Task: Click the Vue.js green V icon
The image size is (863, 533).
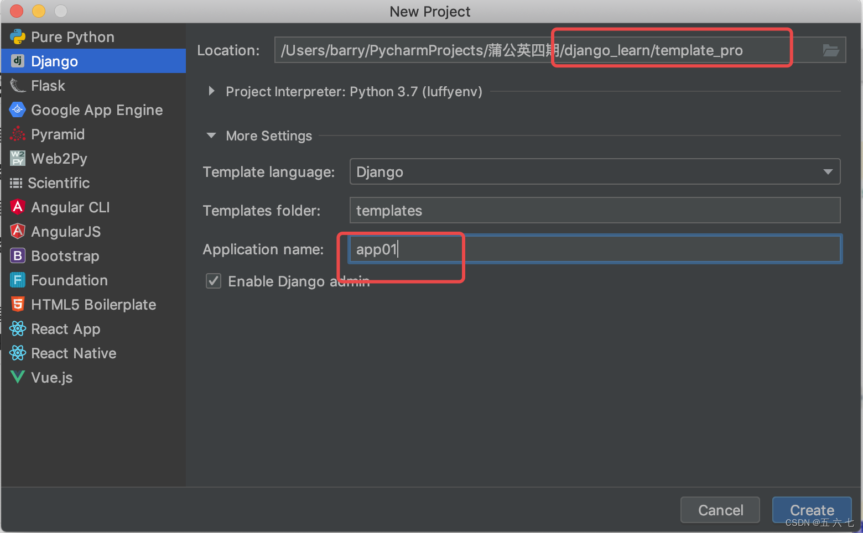Action: click(18, 377)
